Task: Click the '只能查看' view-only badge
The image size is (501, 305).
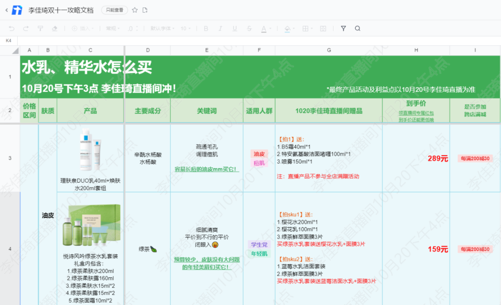Action: [115, 10]
